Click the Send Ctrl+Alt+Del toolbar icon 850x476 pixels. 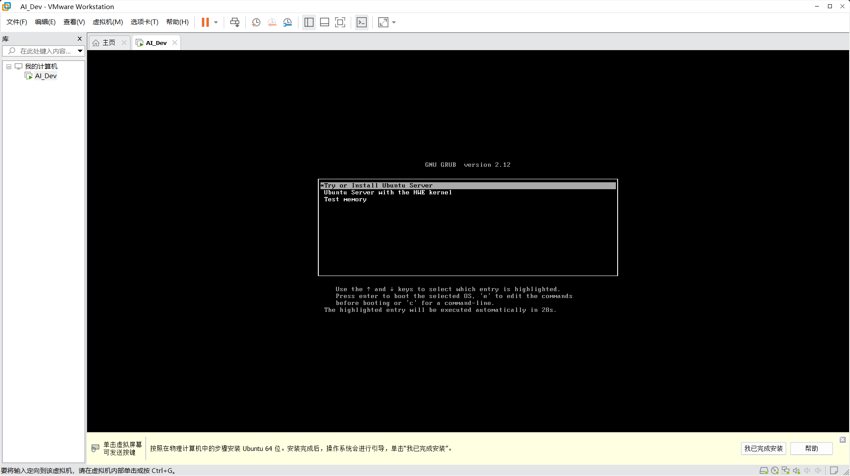[x=235, y=22]
